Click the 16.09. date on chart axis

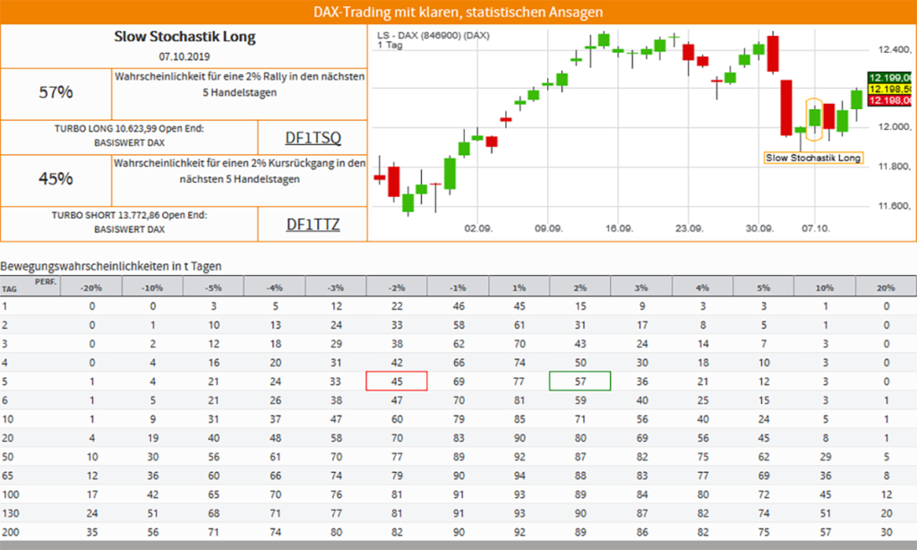[x=619, y=228]
